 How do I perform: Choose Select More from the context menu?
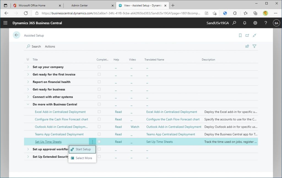pyautogui.click(x=82, y=158)
